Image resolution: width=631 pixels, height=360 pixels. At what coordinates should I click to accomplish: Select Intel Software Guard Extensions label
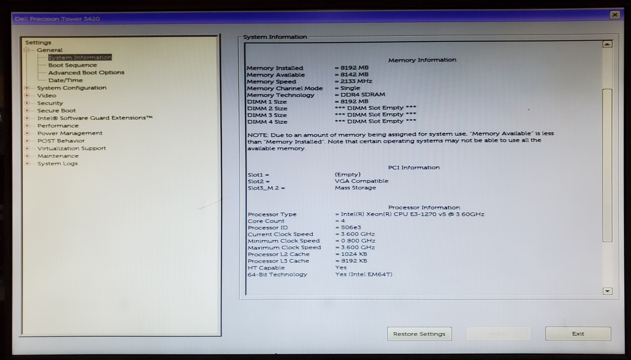[x=95, y=118]
